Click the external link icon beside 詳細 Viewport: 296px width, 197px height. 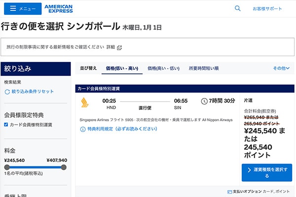119,47
